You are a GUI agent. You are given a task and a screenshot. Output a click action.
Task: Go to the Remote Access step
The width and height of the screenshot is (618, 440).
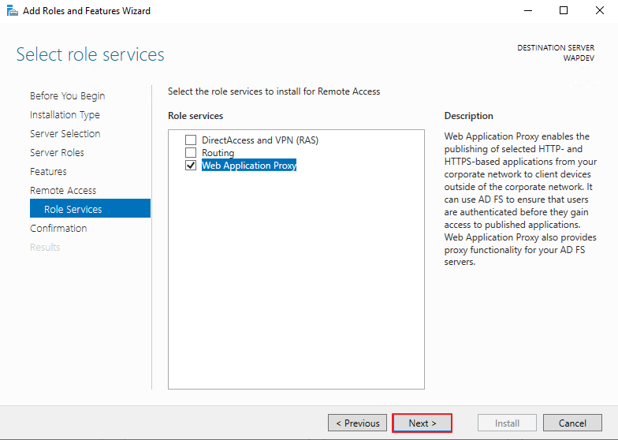point(63,191)
